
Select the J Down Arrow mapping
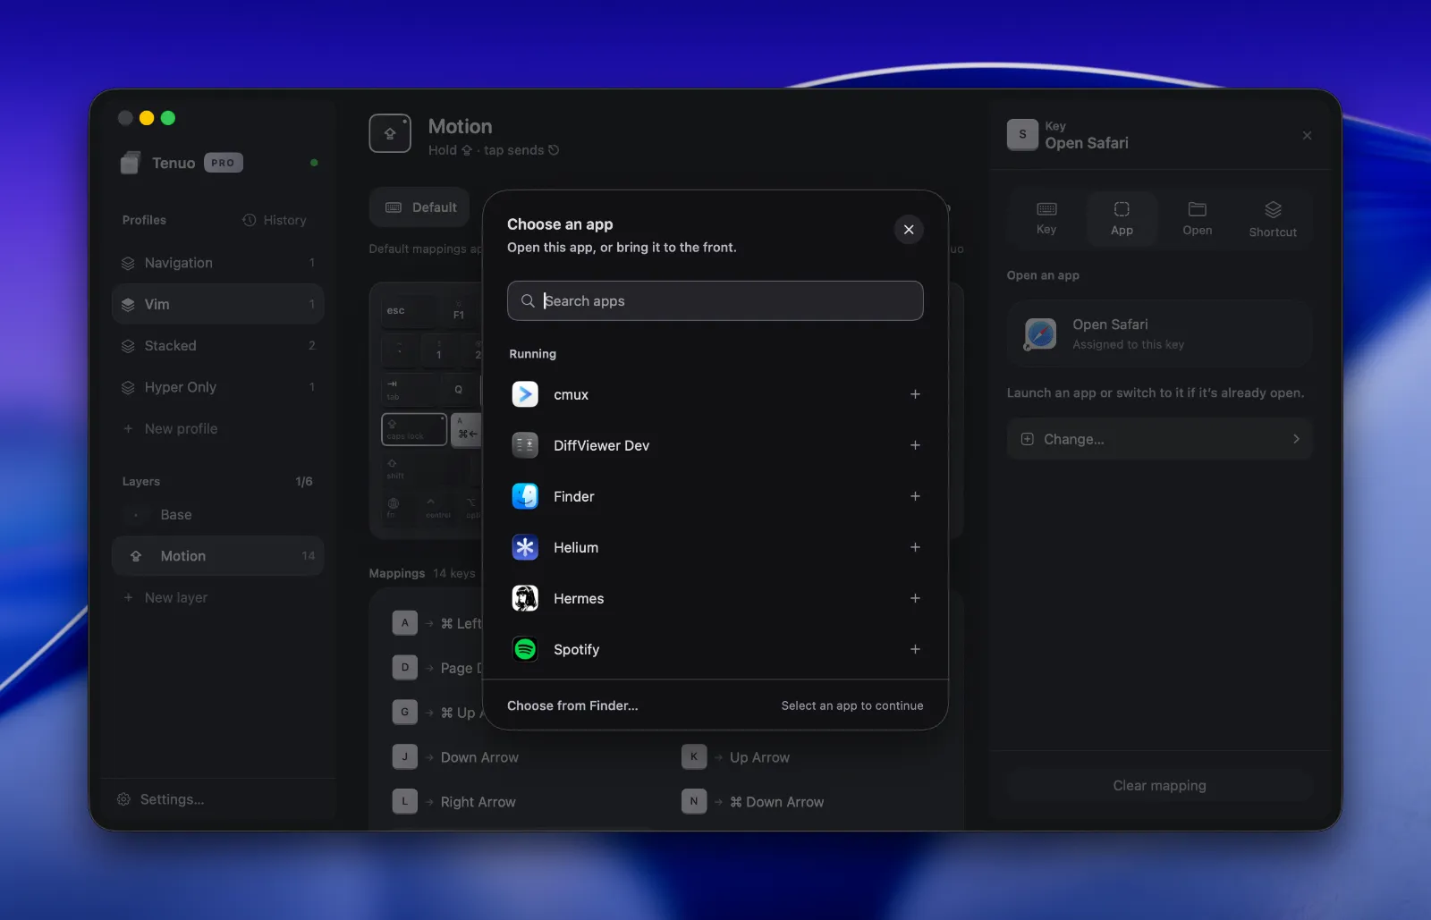(456, 757)
